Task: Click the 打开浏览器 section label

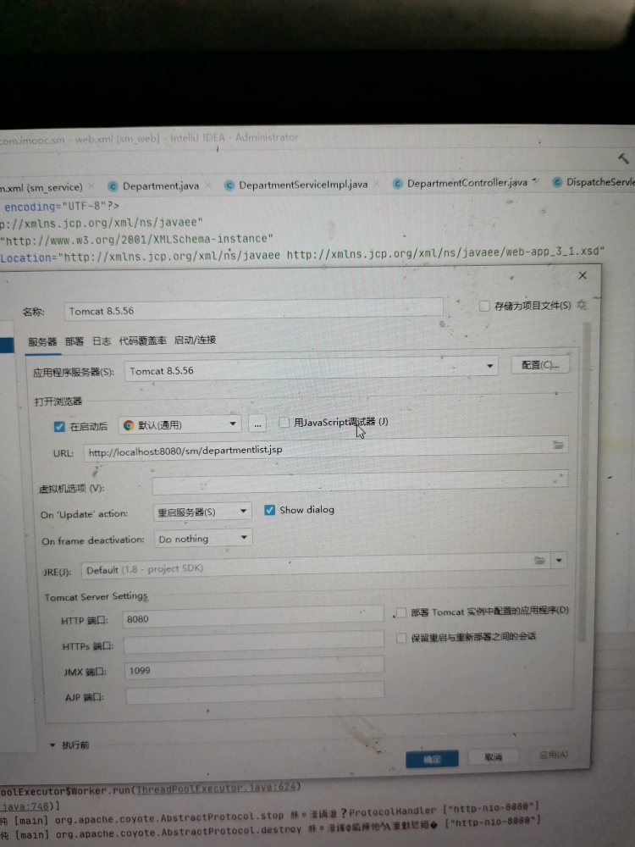Action: point(58,401)
